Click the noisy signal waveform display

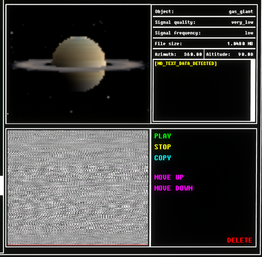click(78, 187)
